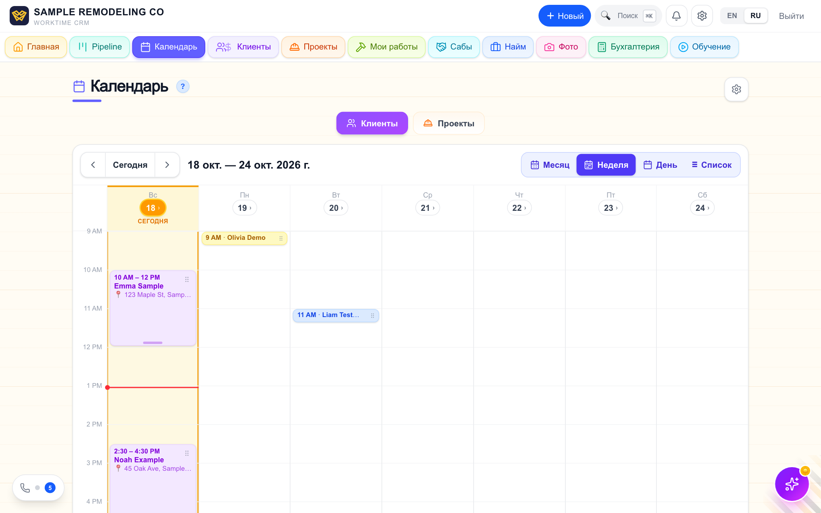Open day 19 Monday
Screen dimensions: 821x513
(244, 208)
